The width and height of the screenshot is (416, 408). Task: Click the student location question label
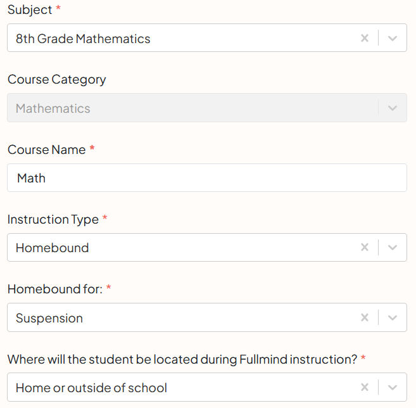(x=182, y=359)
